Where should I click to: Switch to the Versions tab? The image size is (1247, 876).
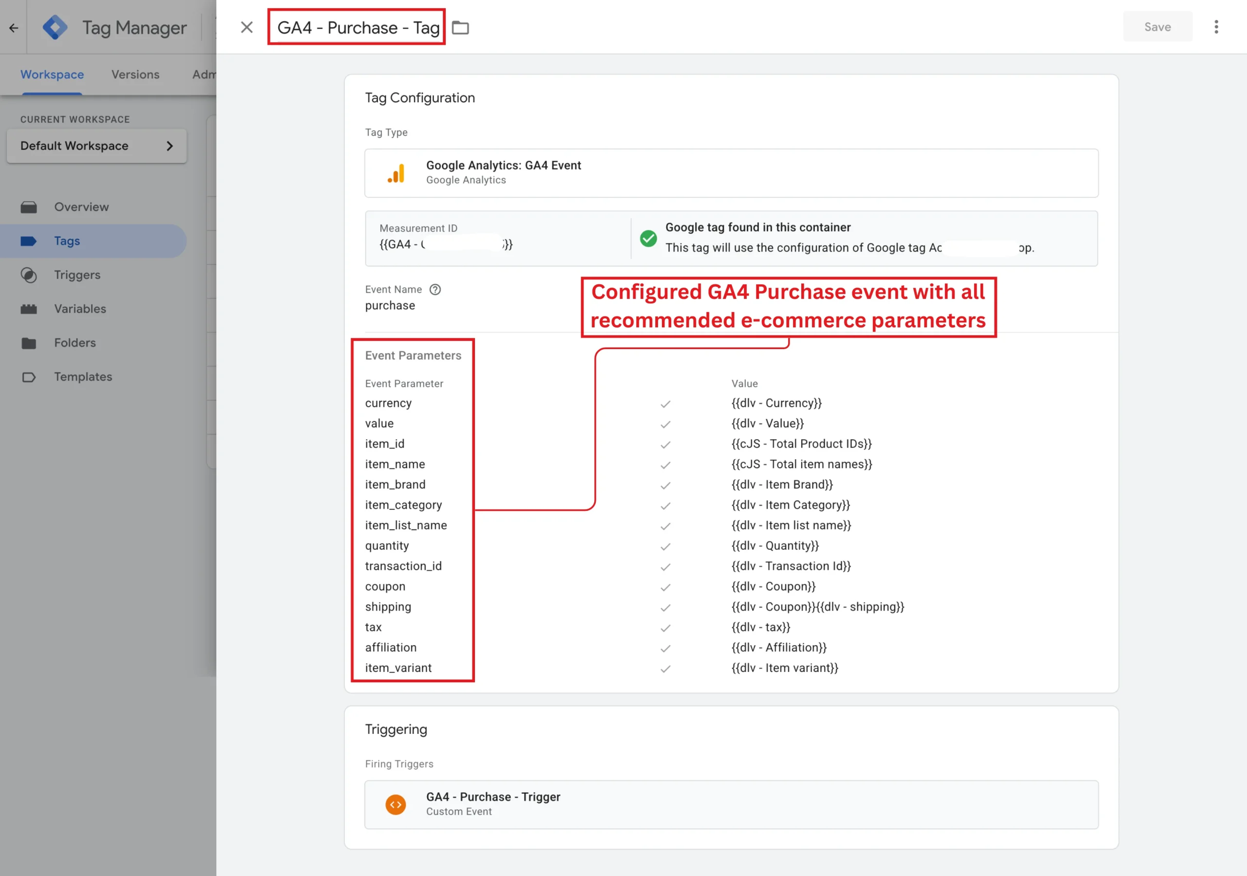(x=135, y=75)
